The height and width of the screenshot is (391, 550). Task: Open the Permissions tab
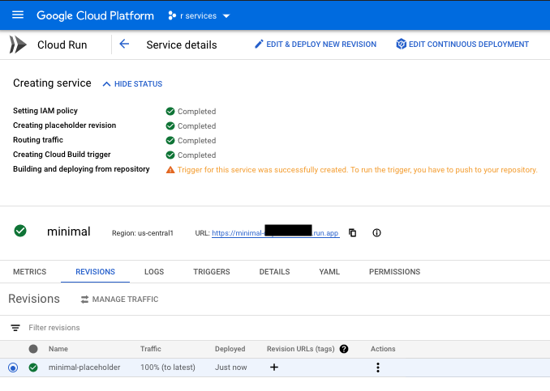394,272
